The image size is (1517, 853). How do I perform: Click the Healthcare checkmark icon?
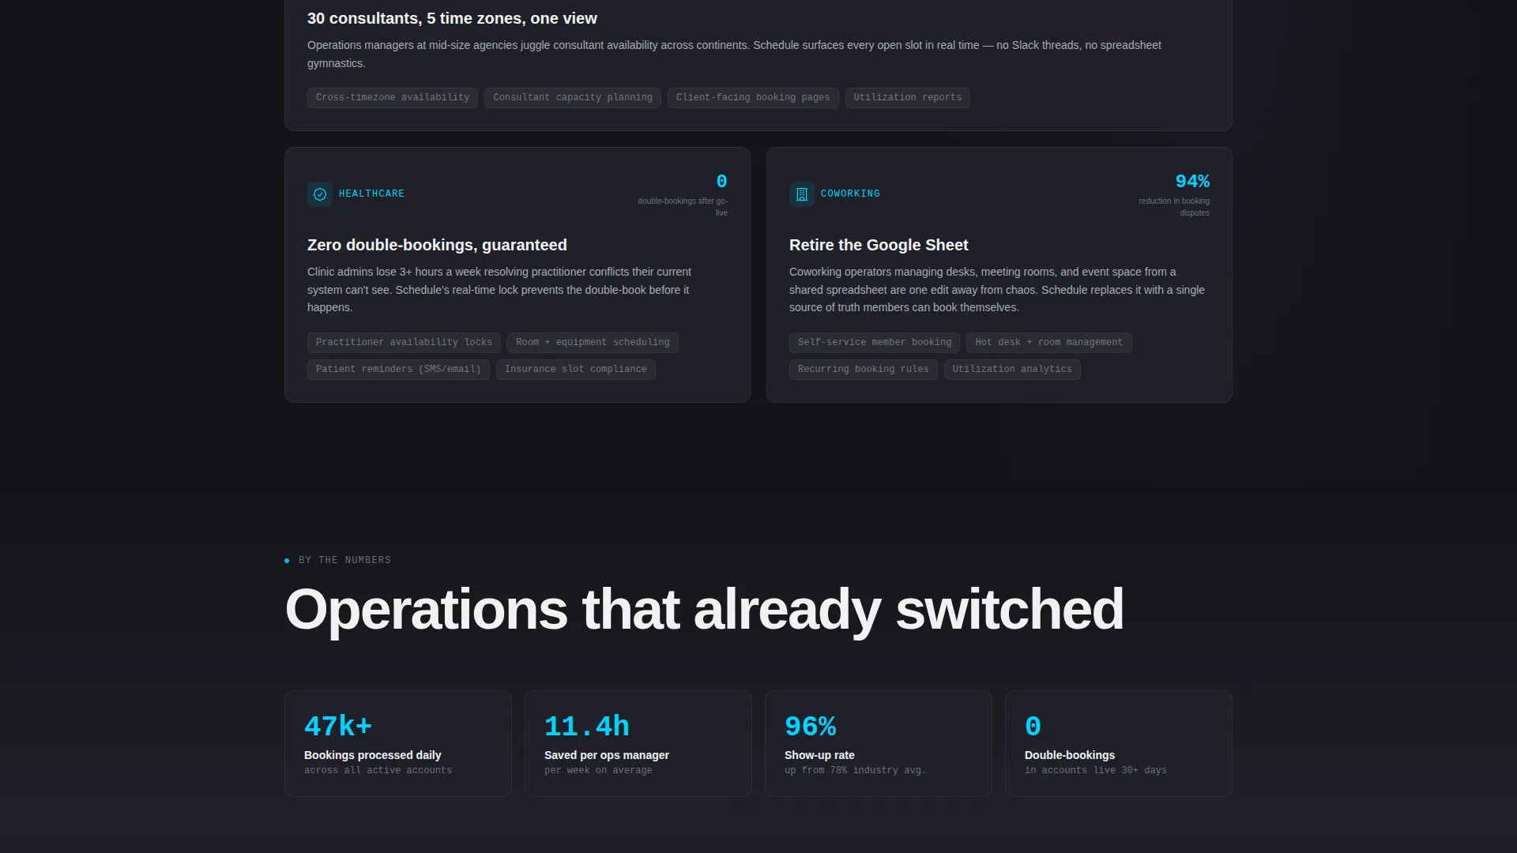(x=320, y=194)
